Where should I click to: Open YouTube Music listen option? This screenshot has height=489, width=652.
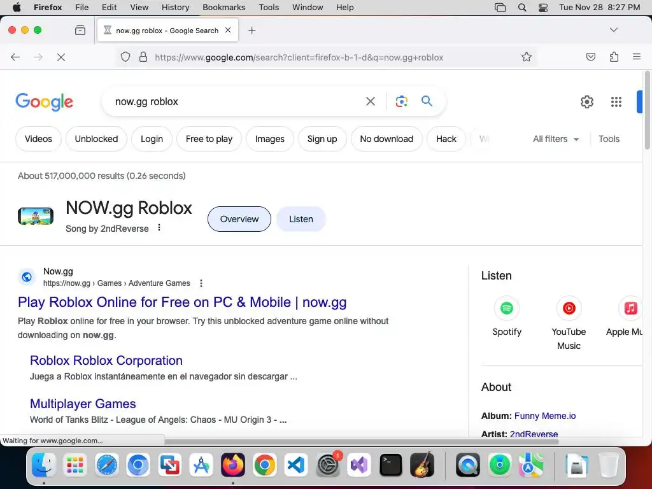click(x=569, y=323)
